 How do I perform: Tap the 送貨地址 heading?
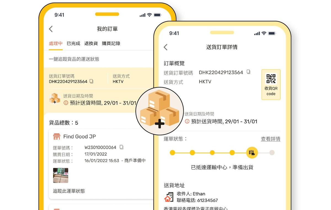pyautogui.click(x=174, y=185)
